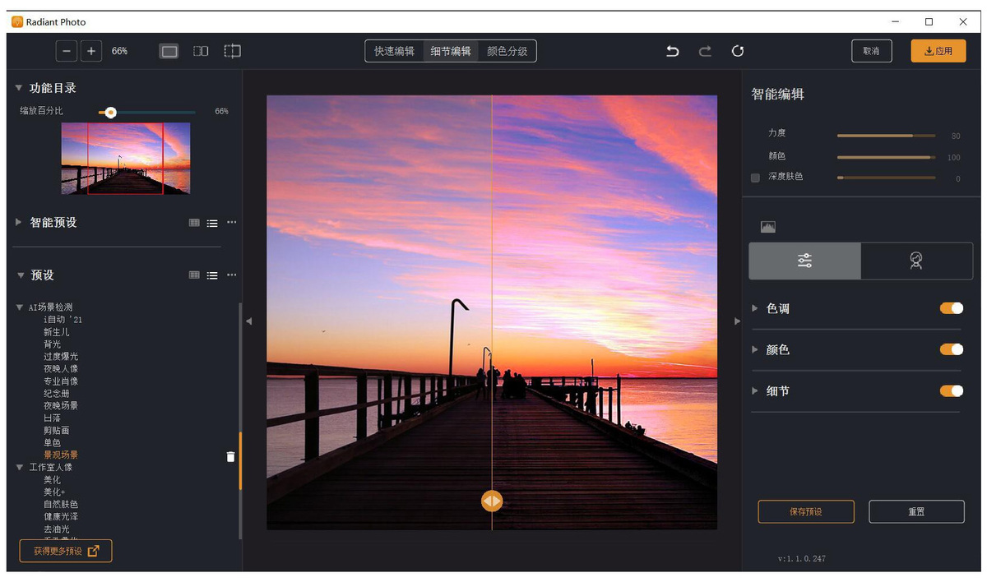Expand the 色调 adjustments

[754, 308]
